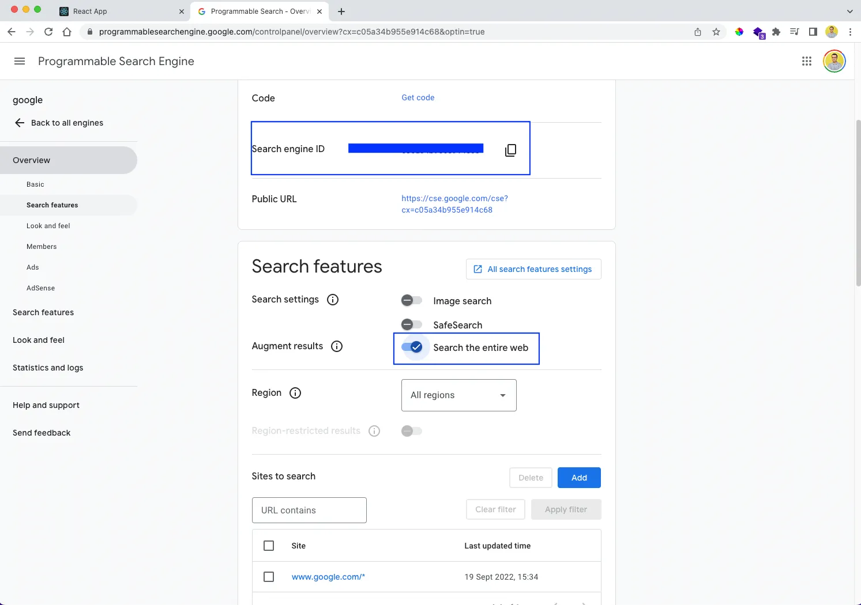This screenshot has width=861, height=605.
Task: Click Send feedback
Action: point(42,433)
